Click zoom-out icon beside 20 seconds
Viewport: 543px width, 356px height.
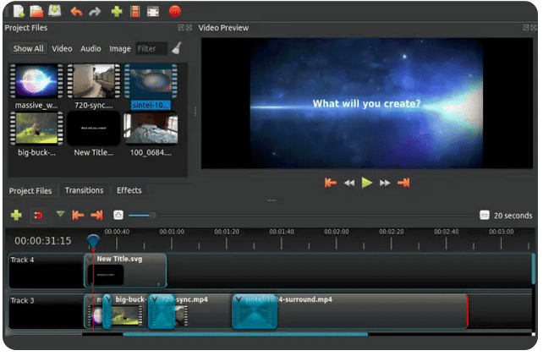[x=484, y=215]
